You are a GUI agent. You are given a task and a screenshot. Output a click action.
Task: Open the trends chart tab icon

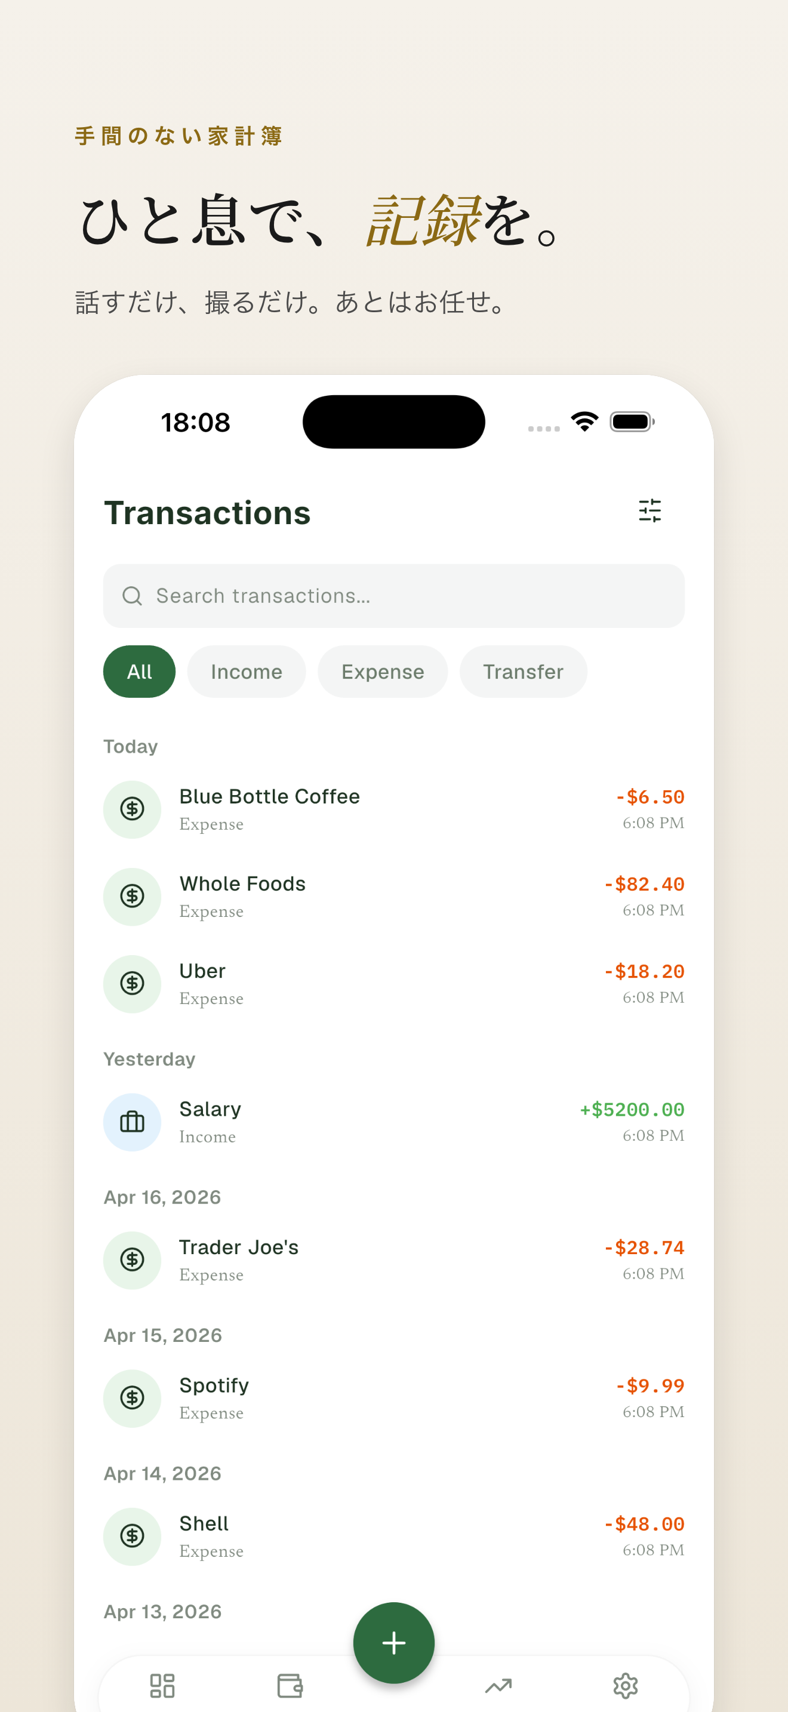click(x=498, y=1685)
